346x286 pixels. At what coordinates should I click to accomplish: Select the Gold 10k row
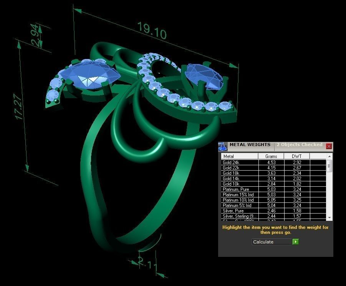pyautogui.click(x=274, y=184)
